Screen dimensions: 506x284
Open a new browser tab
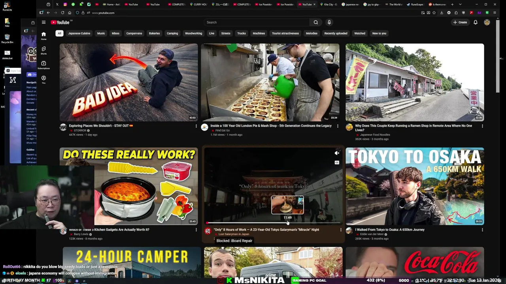[452, 4]
